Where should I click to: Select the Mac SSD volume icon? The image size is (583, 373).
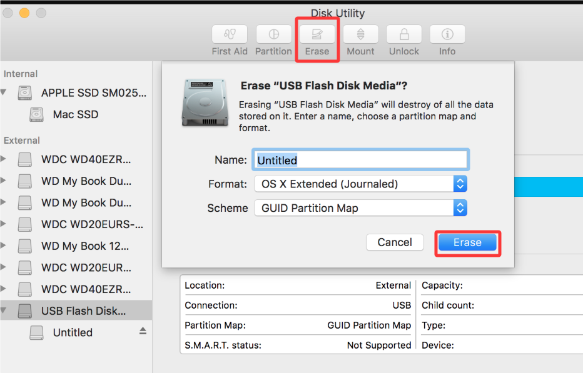pyautogui.click(x=36, y=114)
